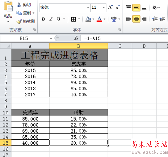Click title cell 工程完成进度表格
The height and width of the screenshot is (157, 168).
60,55
